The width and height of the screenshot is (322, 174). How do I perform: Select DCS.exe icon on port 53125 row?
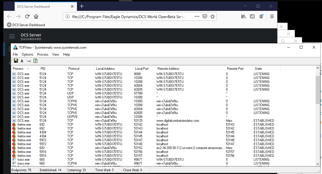click(14, 121)
